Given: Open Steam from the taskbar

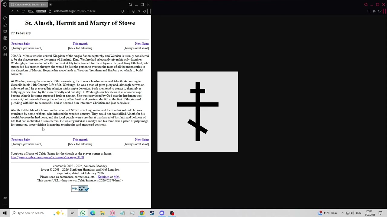Looking at the screenshot, I should [152, 213].
